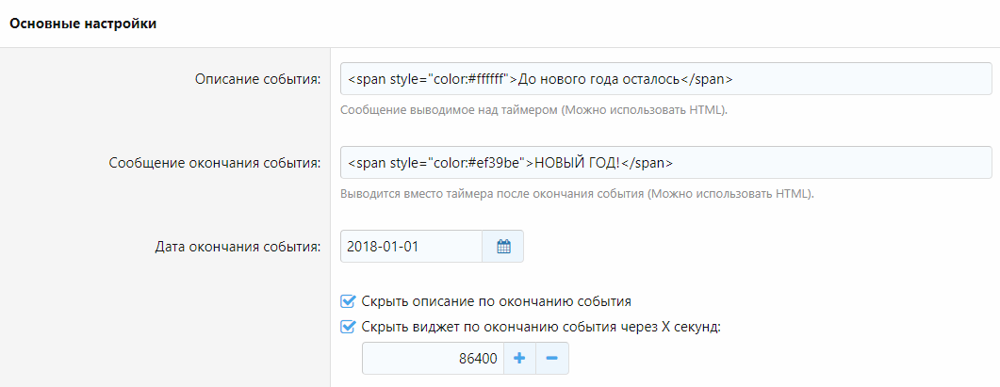Image resolution: width=1000 pixels, height=387 pixels.
Task: Toggle the 'Скрыть виджет по окончанию события' checkbox
Action: pyautogui.click(x=348, y=328)
